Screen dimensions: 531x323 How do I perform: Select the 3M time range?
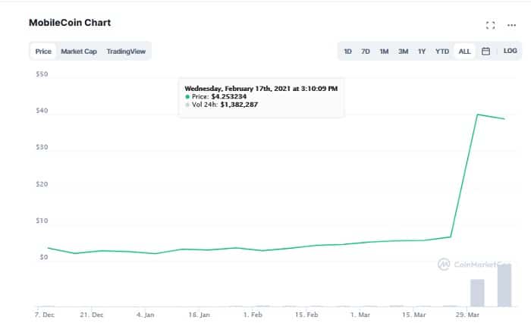point(403,52)
